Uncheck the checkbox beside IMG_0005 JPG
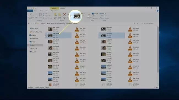This screenshot has height=100, width=179. (99, 36)
